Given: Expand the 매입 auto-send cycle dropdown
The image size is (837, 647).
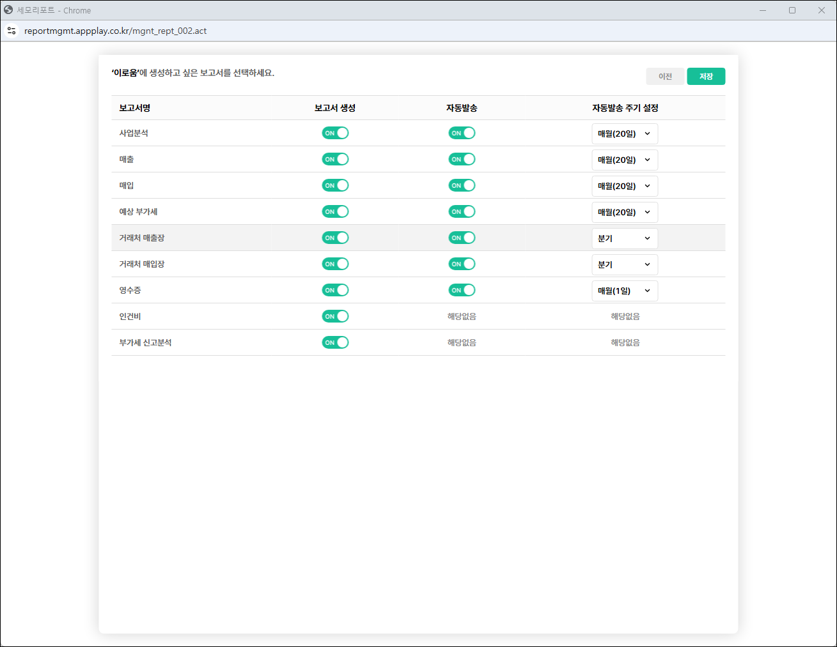Looking at the screenshot, I should (624, 186).
